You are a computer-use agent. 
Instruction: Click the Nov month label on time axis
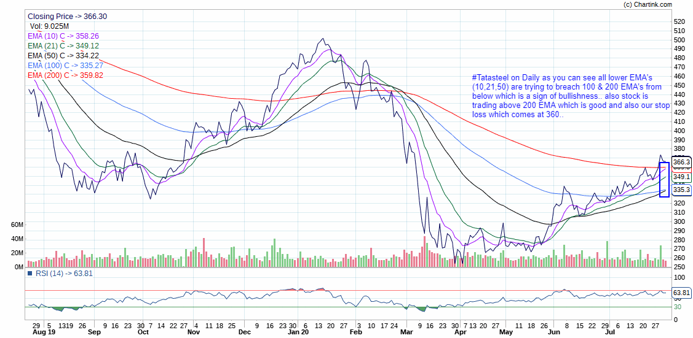[194, 332]
